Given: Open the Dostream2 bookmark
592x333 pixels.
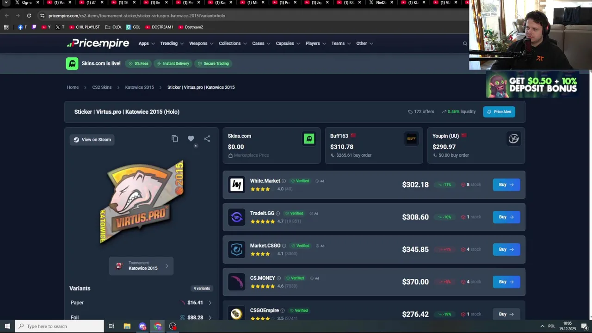Looking at the screenshot, I should click(x=191, y=27).
